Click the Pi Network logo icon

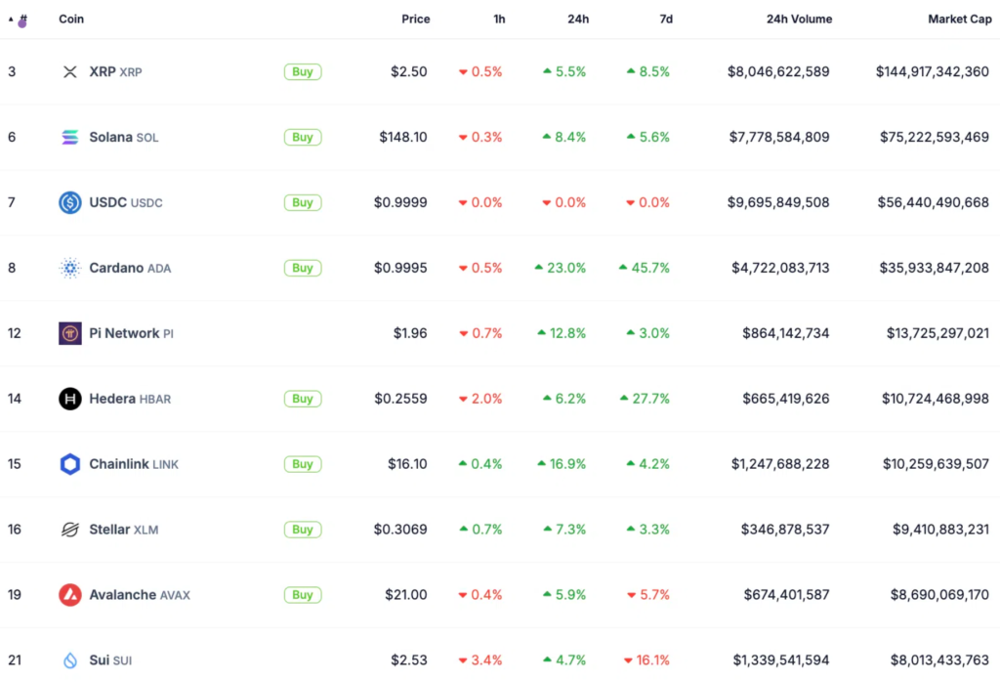coord(69,334)
